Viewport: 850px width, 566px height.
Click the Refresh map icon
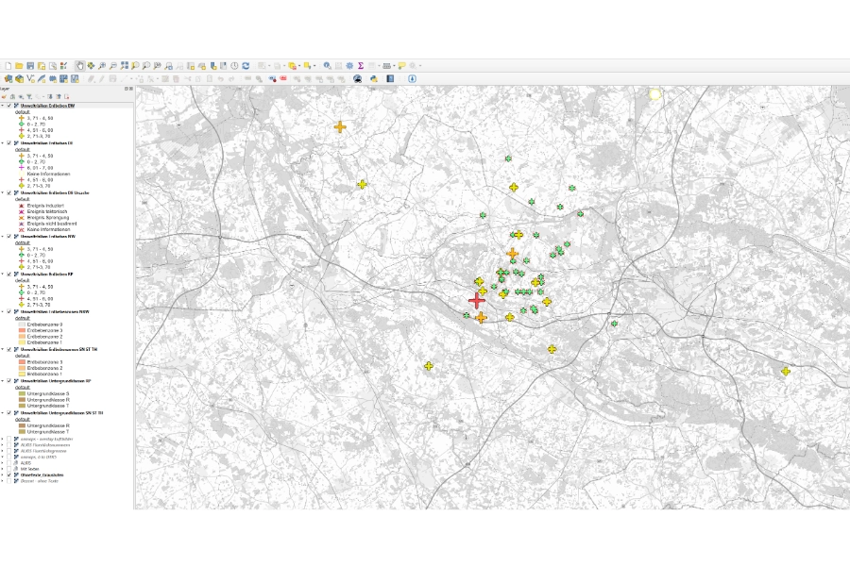pos(246,65)
